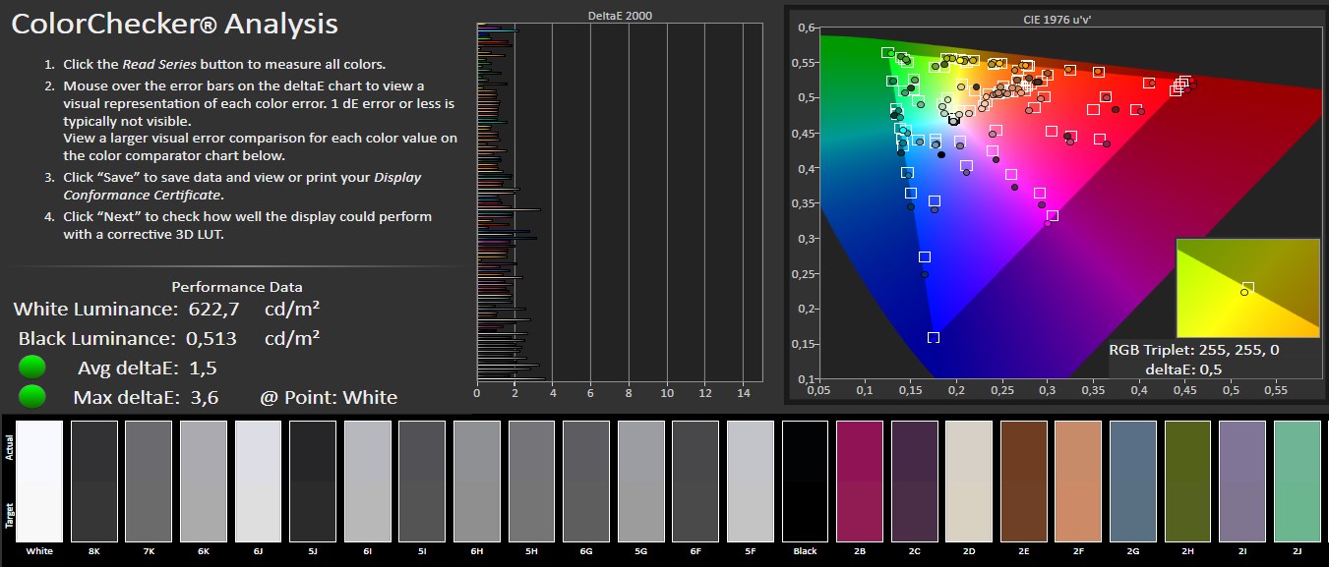Screen dimensions: 1329x567
Task: Select the Black color swatch
Action: 805,482
